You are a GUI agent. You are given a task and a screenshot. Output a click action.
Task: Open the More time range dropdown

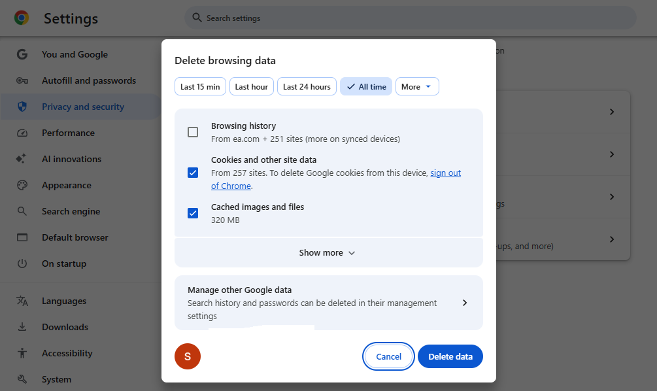click(417, 87)
